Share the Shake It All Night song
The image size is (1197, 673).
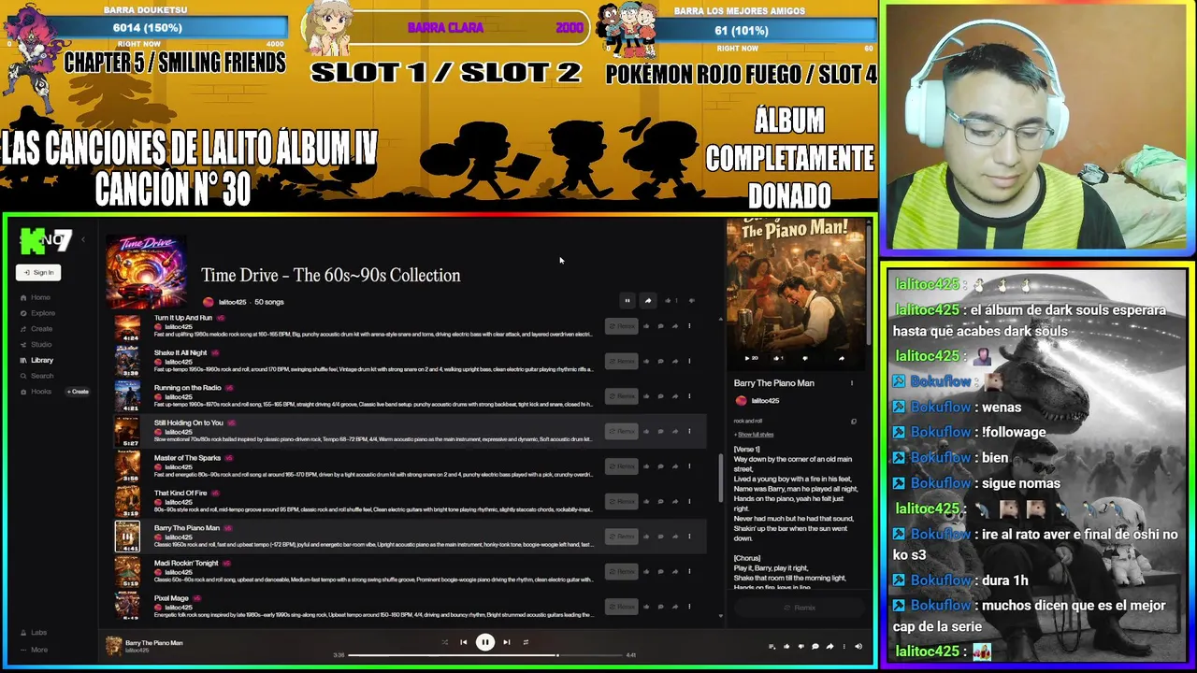pos(675,361)
